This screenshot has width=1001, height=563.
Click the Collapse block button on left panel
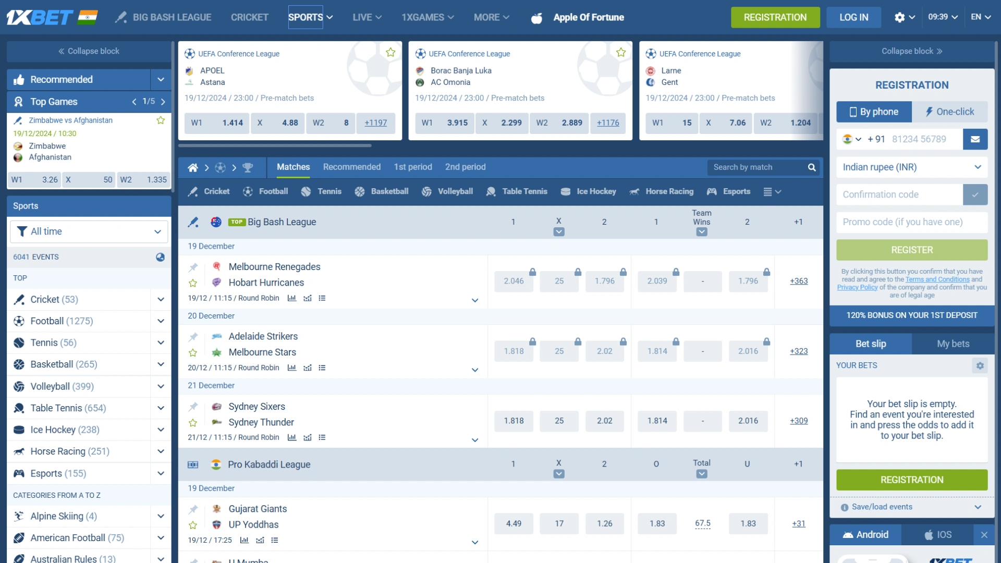pos(88,51)
